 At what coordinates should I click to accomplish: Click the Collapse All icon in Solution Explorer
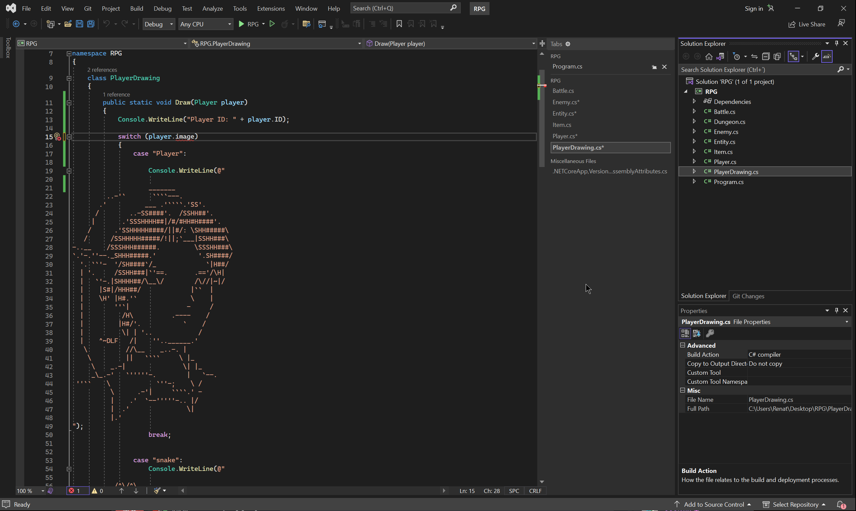(765, 56)
